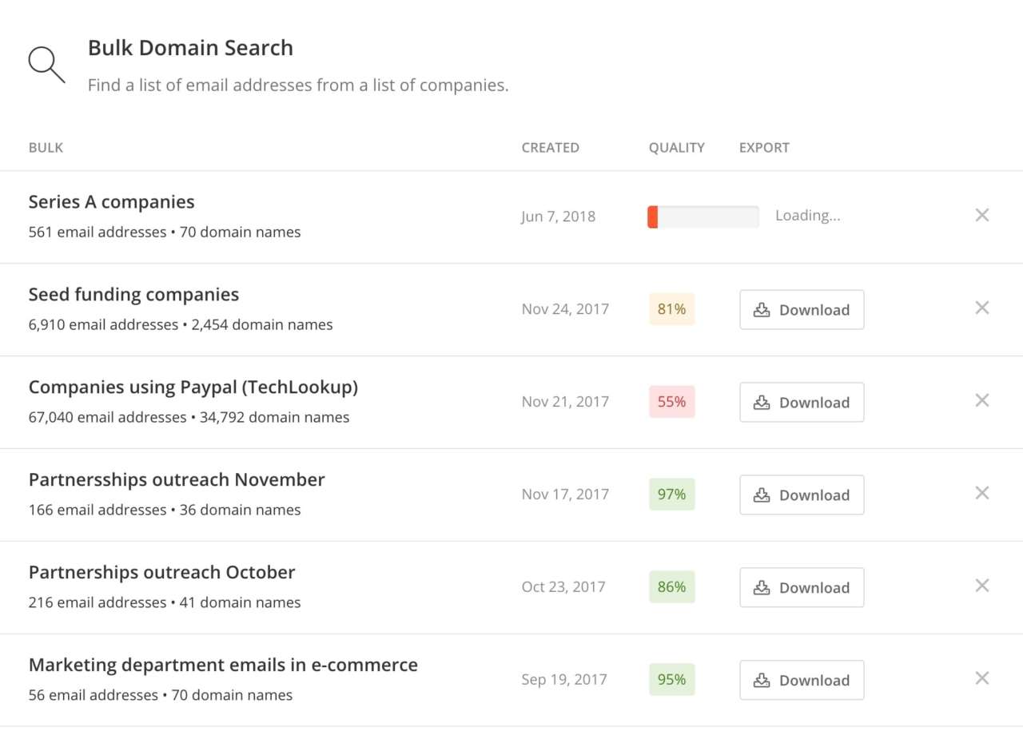Viewport: 1023px width, 747px height.
Task: Download Partnersships outreach November list
Action: click(802, 495)
